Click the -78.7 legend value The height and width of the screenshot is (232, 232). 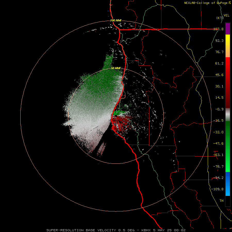(218, 167)
